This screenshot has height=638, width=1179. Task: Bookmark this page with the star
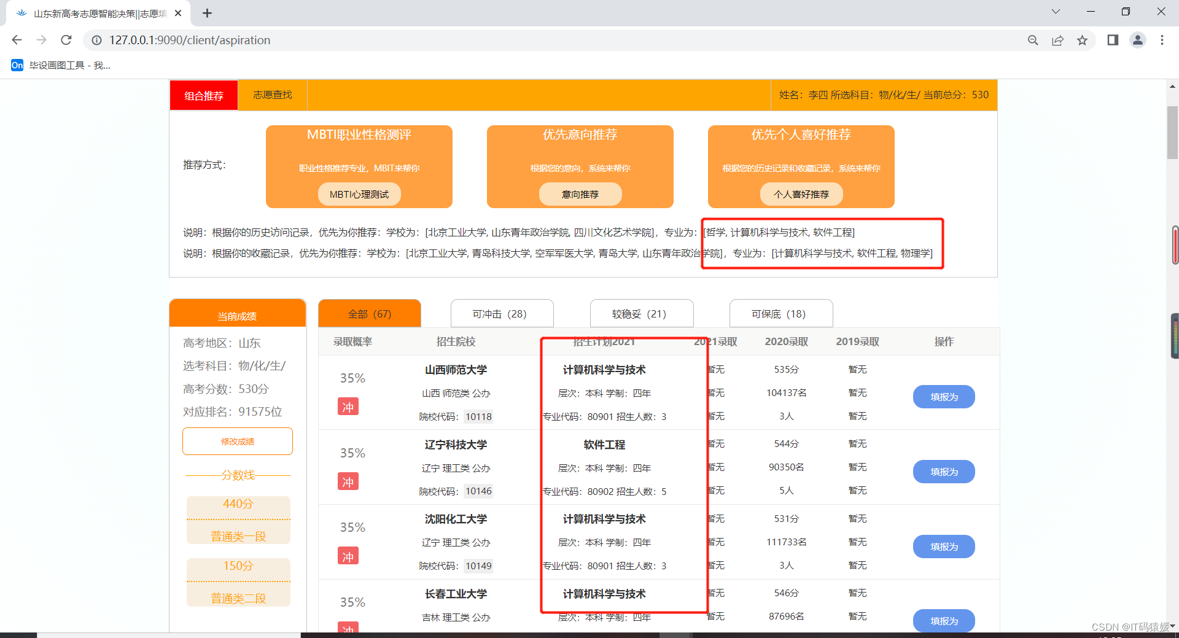pyautogui.click(x=1082, y=40)
